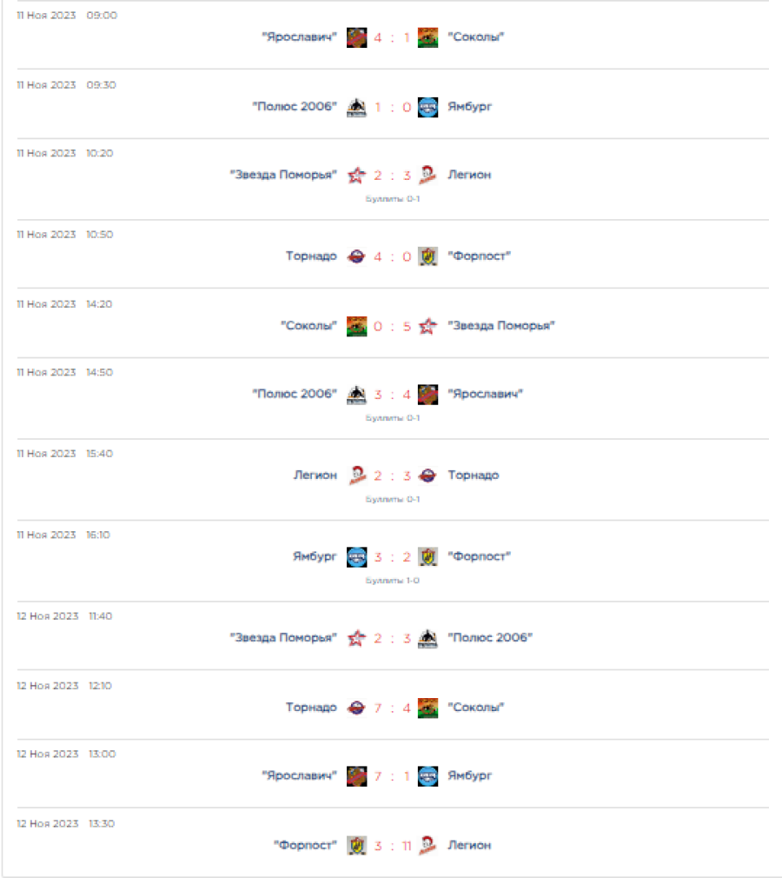Image resolution: width=782 pixels, height=878 pixels.
Task: Click Торнадо logo in the 15:40 match
Action: point(427,476)
